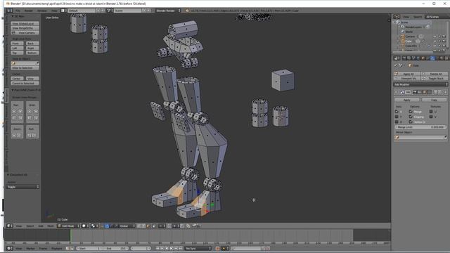This screenshot has width=450, height=253.
Task: Click the View to Selected button
Action: coord(25,68)
